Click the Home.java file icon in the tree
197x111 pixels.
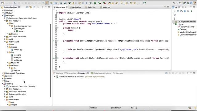click(15, 29)
